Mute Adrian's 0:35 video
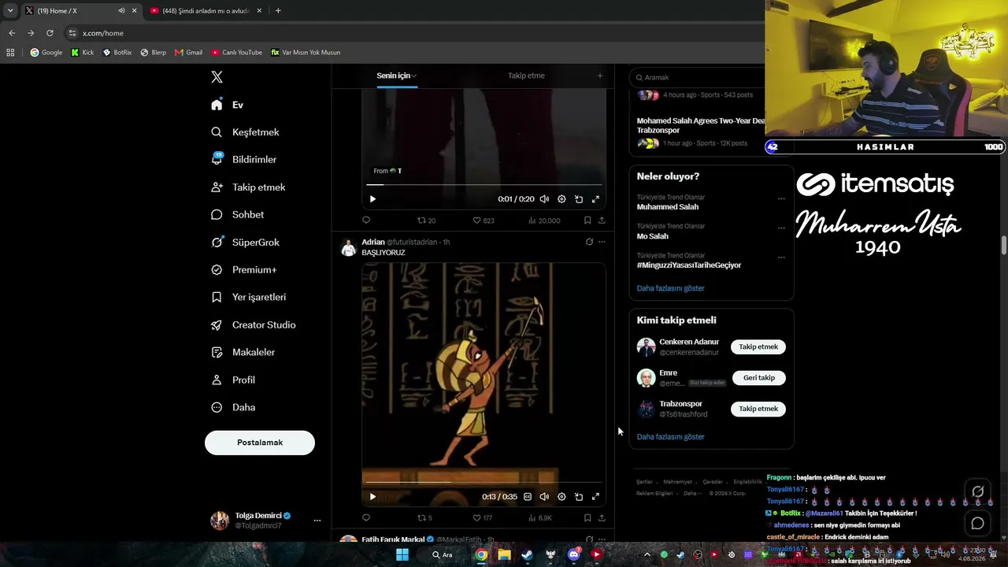 click(x=544, y=497)
